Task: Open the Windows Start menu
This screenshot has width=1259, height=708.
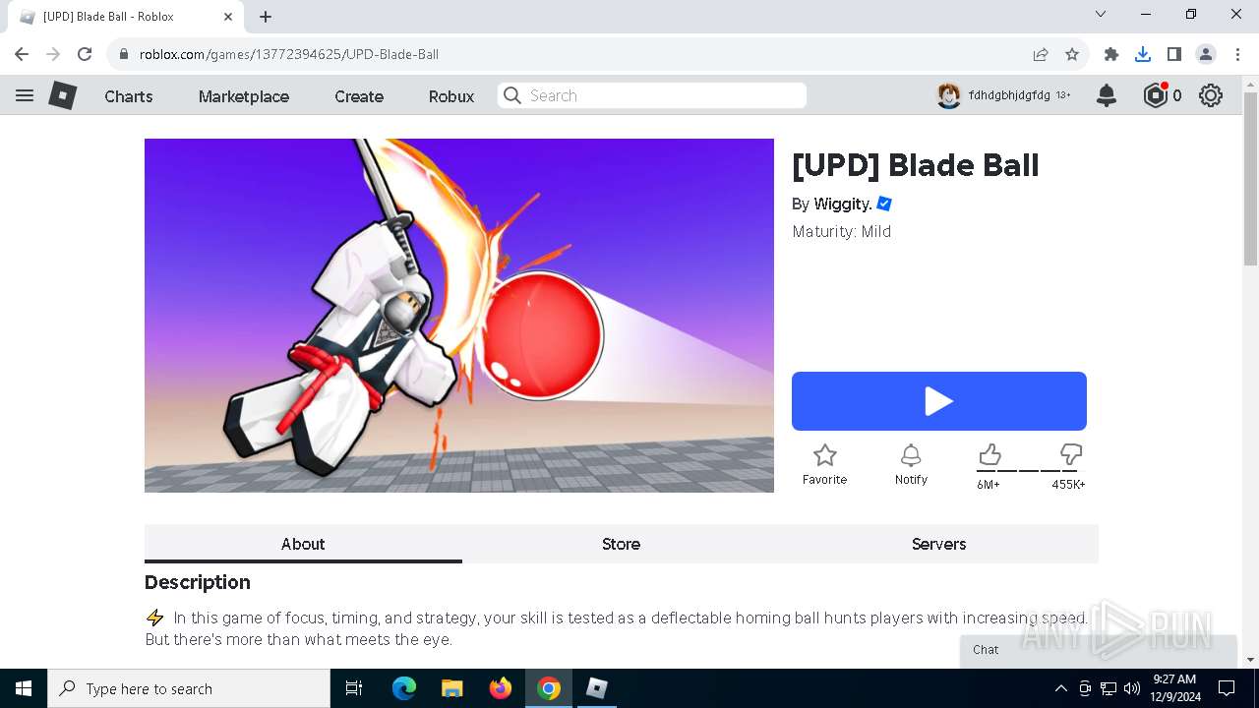Action: tap(24, 688)
